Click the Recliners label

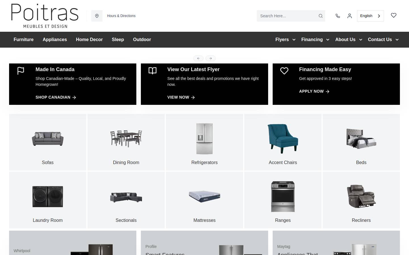click(x=361, y=220)
